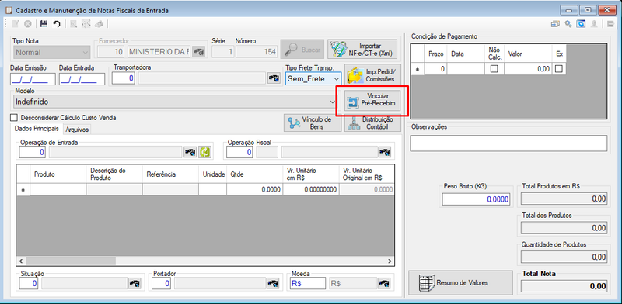Check the Ex box in payment grid
The height and width of the screenshot is (304, 622).
coord(558,69)
